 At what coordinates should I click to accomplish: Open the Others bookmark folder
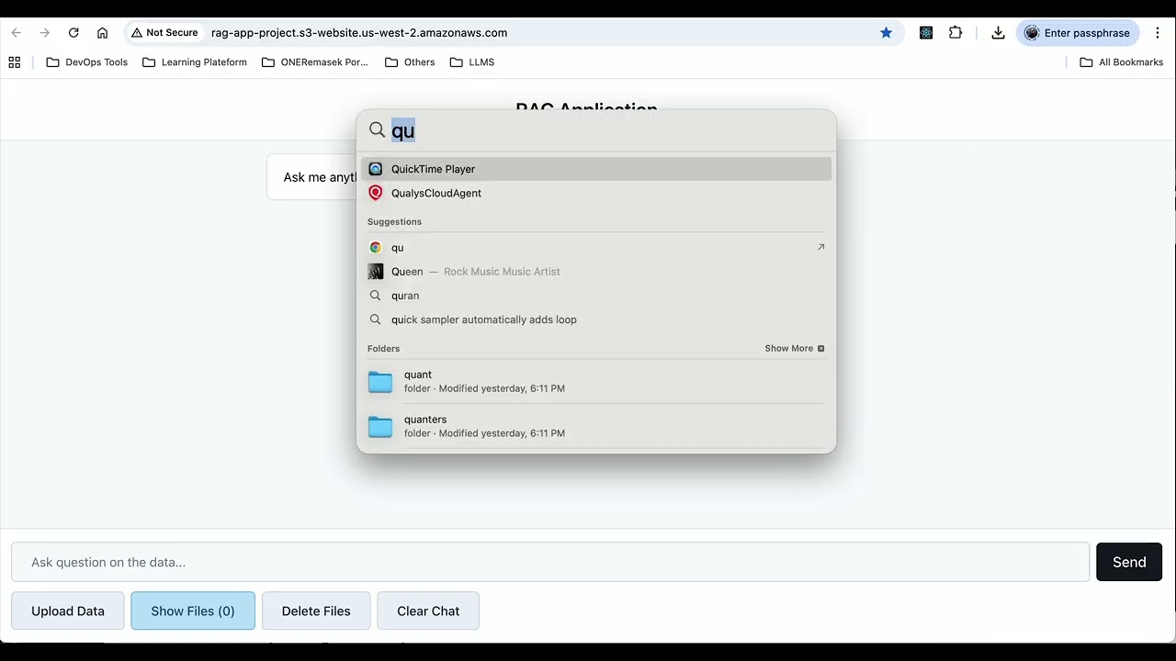(410, 62)
